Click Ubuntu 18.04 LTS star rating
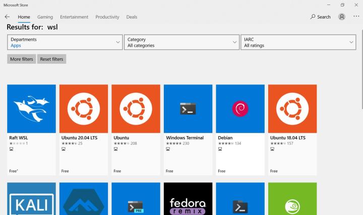363x215 pixels. point(278,144)
